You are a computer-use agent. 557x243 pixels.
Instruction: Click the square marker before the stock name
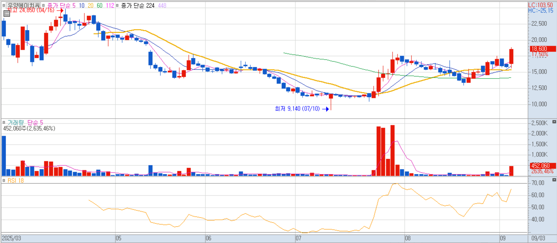(4, 5)
